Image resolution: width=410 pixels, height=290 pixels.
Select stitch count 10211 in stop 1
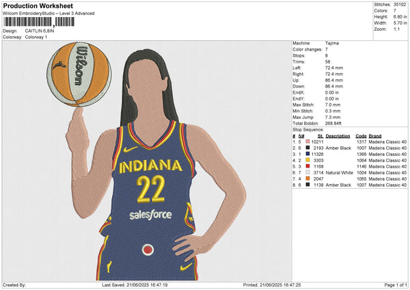pos(318,142)
